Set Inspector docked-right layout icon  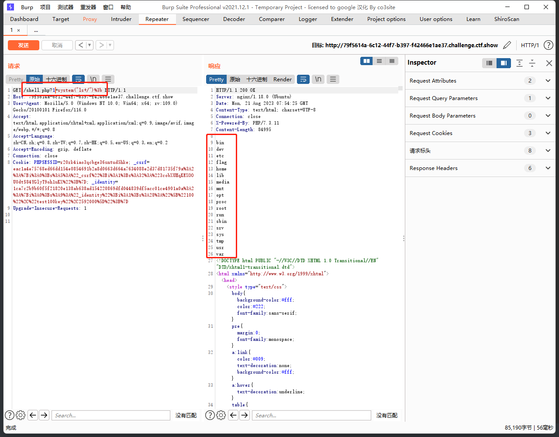tap(504, 63)
